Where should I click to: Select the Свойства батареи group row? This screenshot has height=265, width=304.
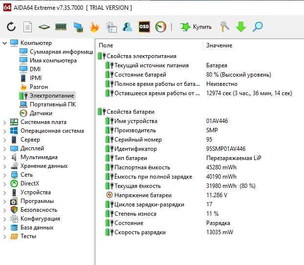tap(130, 112)
